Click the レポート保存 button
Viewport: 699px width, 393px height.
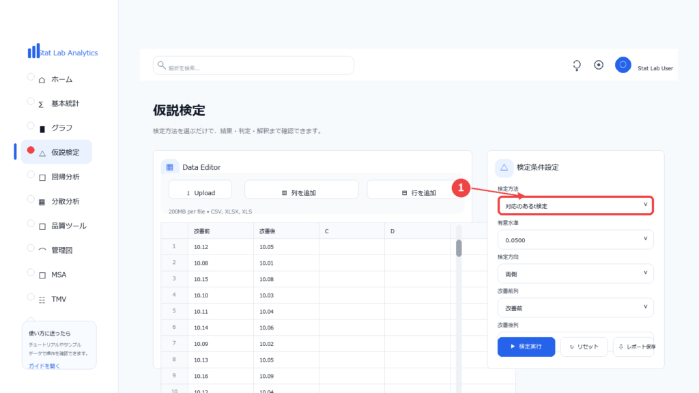click(633, 347)
